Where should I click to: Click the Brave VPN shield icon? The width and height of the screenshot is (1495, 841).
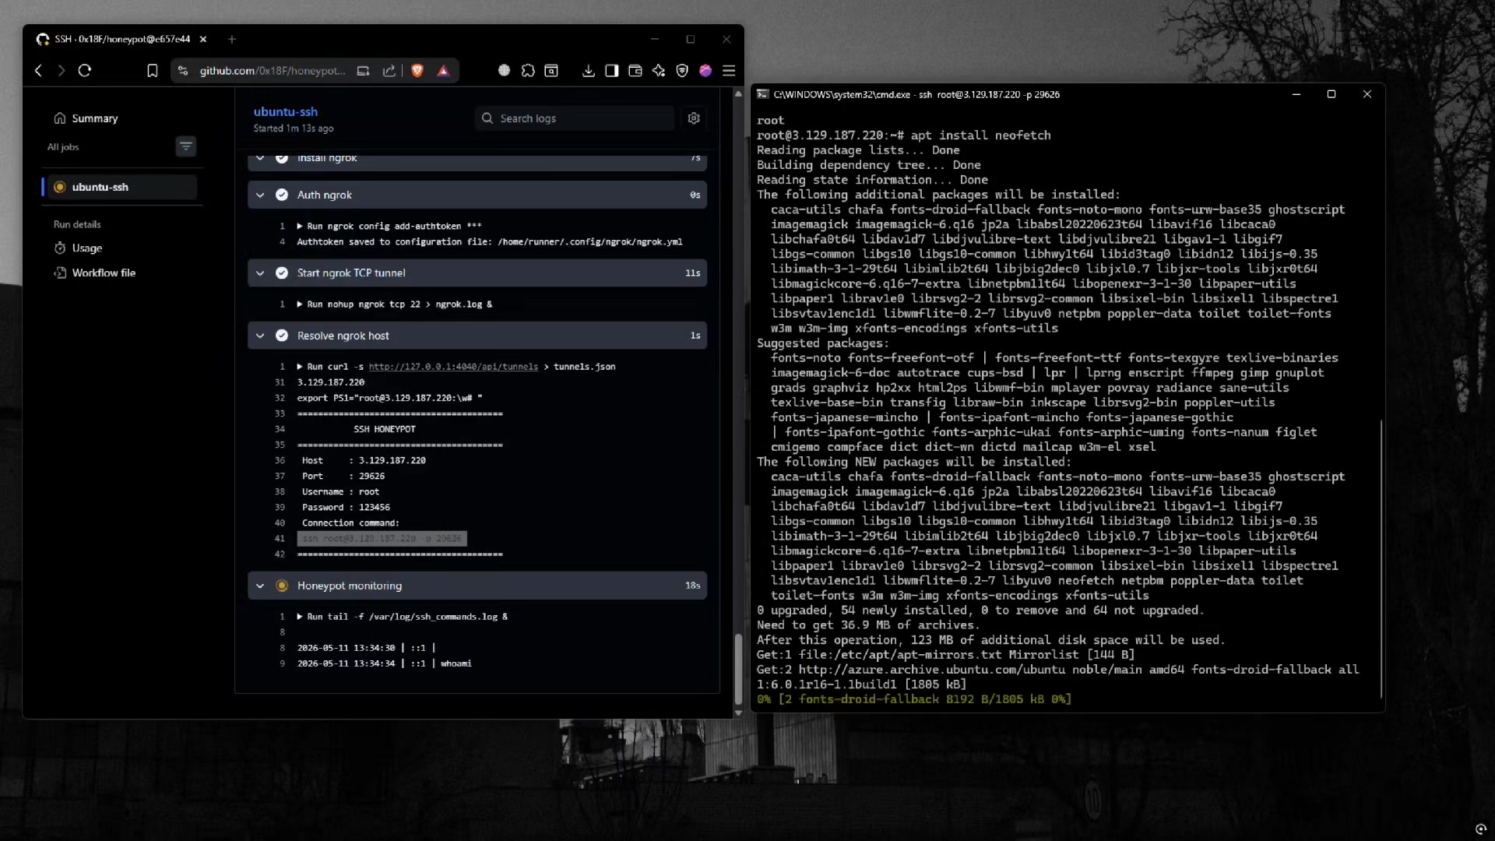click(682, 71)
